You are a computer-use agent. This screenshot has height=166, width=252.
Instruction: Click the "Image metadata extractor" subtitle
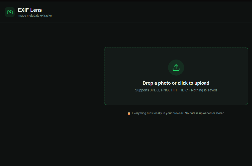[x=35, y=16]
